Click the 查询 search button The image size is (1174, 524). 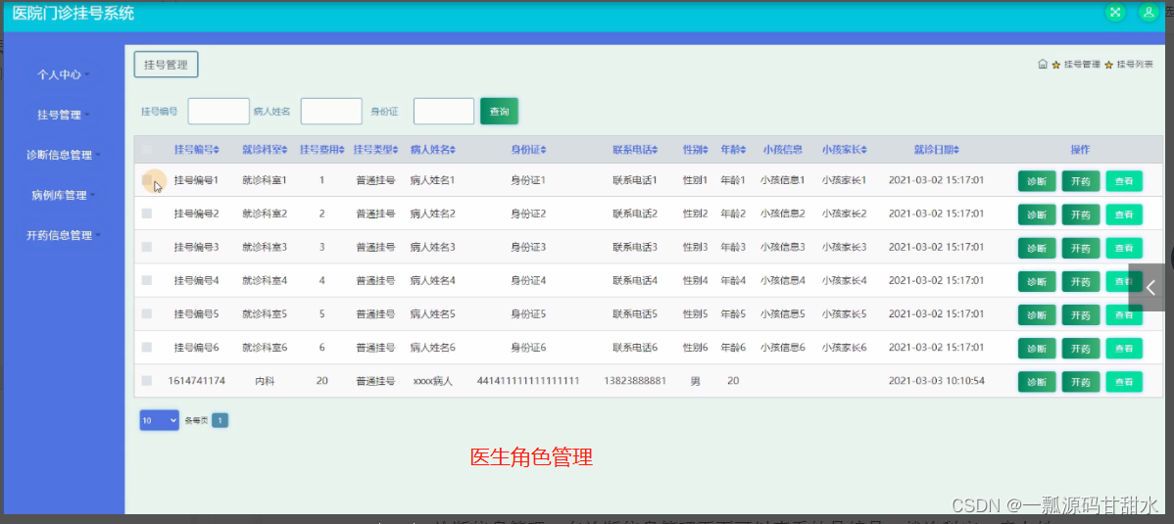[500, 111]
